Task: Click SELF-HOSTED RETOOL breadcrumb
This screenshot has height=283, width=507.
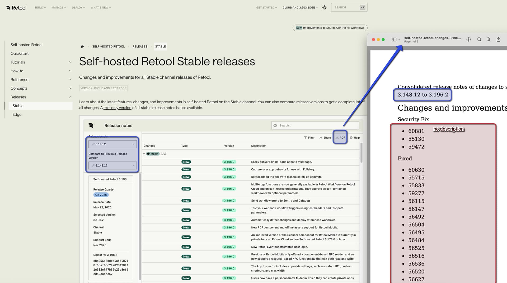Action: click(108, 47)
